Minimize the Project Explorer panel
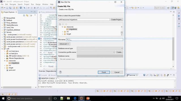181x101 pixels. tap(31, 12)
